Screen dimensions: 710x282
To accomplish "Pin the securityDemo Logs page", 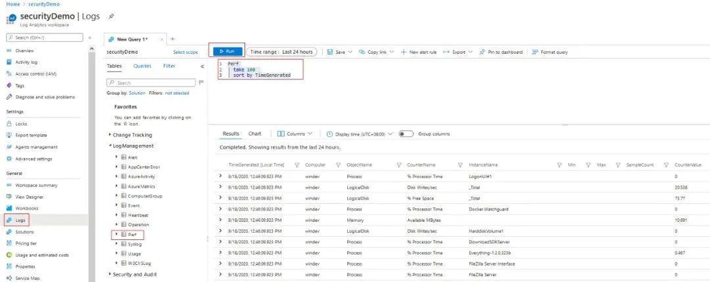I will tap(111, 16).
